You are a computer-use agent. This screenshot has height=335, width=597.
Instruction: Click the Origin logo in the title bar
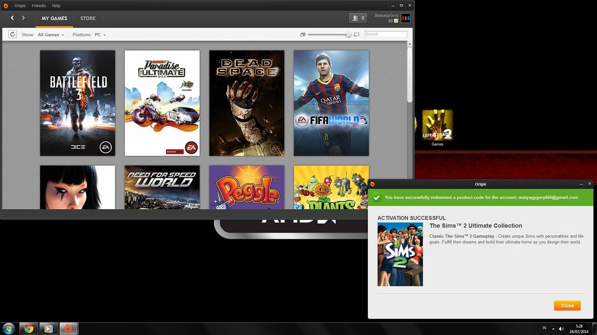tap(6, 6)
